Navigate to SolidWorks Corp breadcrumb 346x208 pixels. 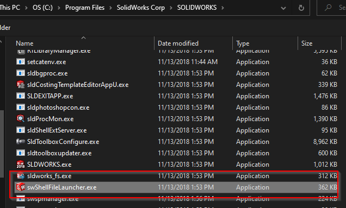pyautogui.click(x=141, y=8)
